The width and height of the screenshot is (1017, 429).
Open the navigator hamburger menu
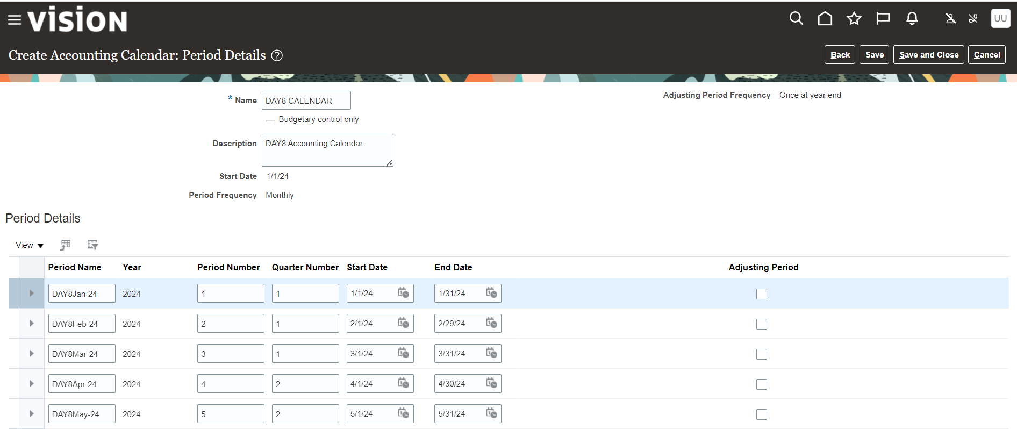[15, 20]
